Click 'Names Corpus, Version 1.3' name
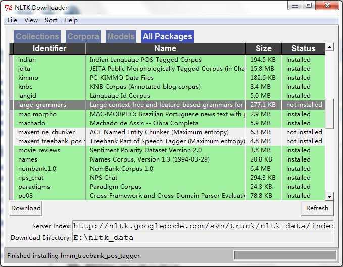This screenshot has width=343, height=267. coord(150,159)
